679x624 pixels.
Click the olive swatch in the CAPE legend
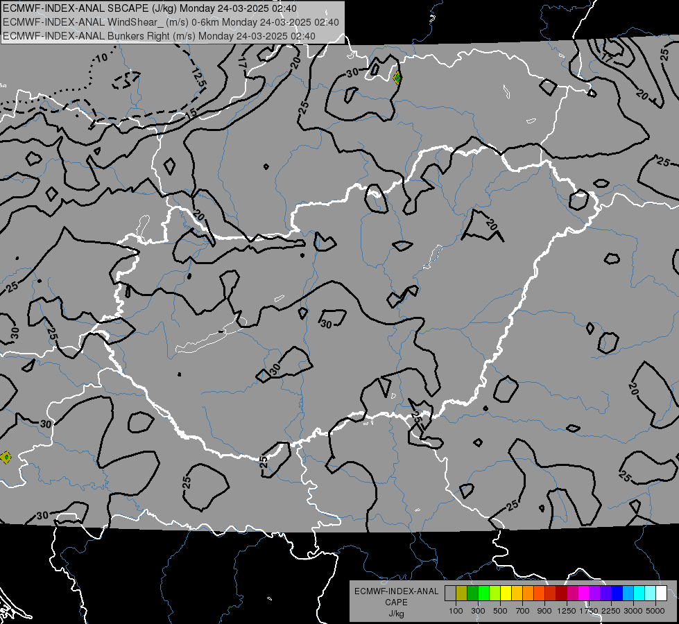pyautogui.click(x=462, y=593)
